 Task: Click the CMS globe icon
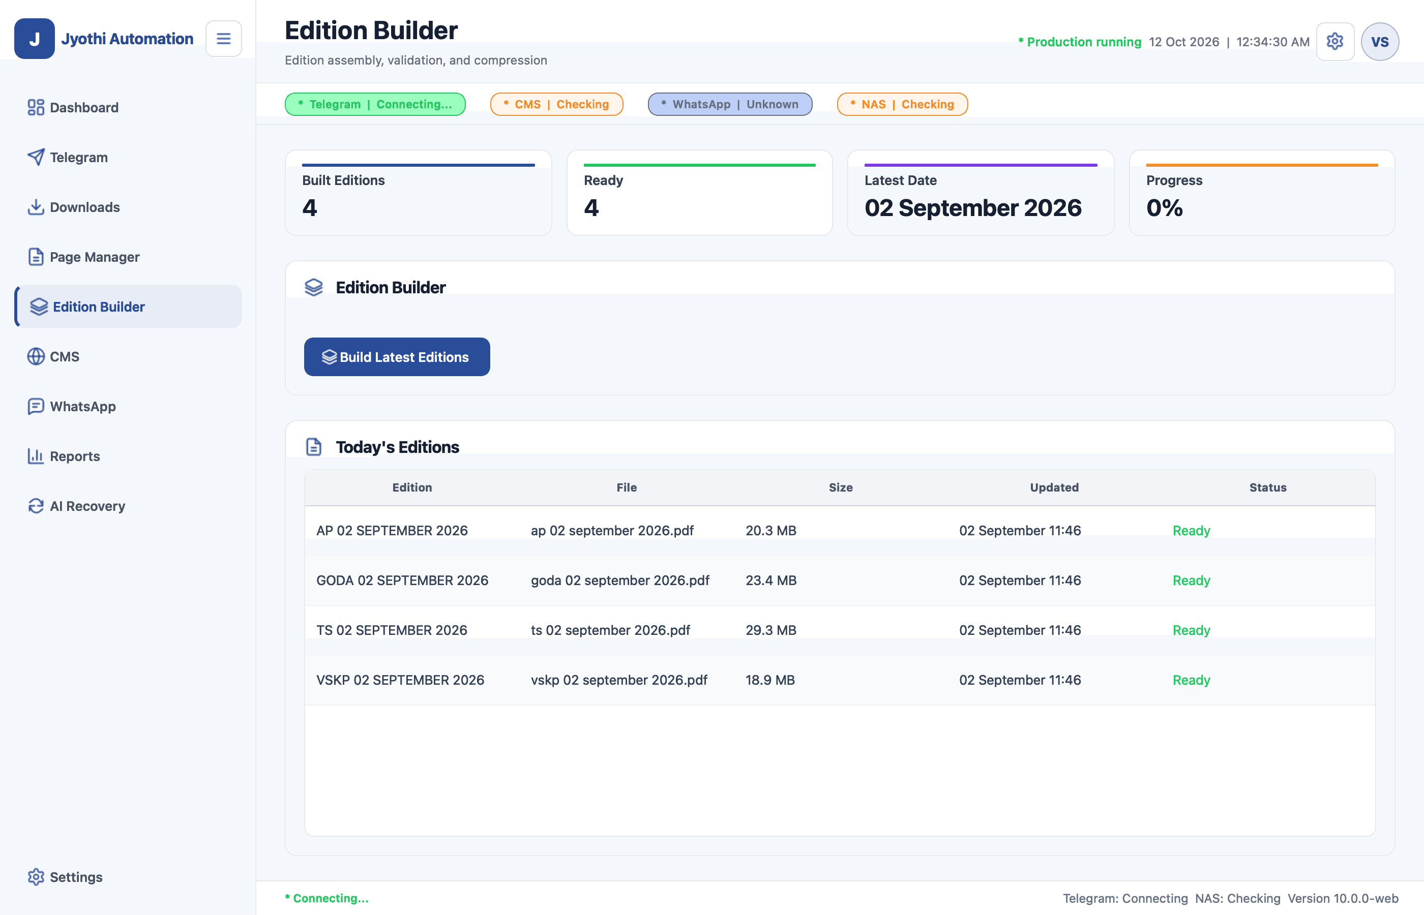[x=36, y=356]
